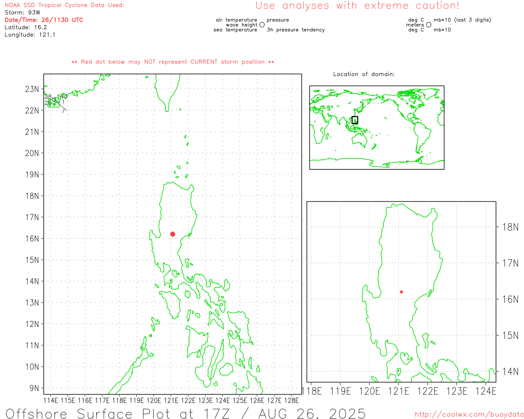
Task: Click the black domain box on world map
Action: point(355,120)
